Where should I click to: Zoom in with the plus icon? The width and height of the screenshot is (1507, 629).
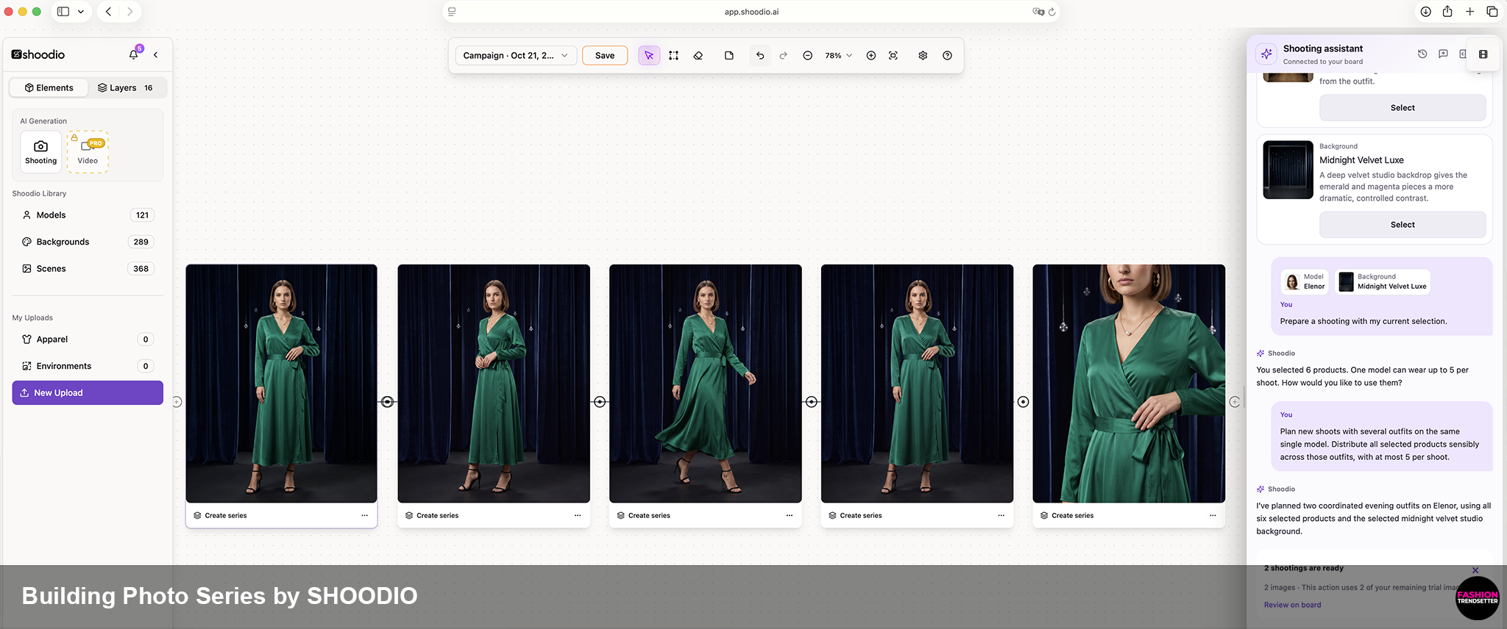point(871,55)
